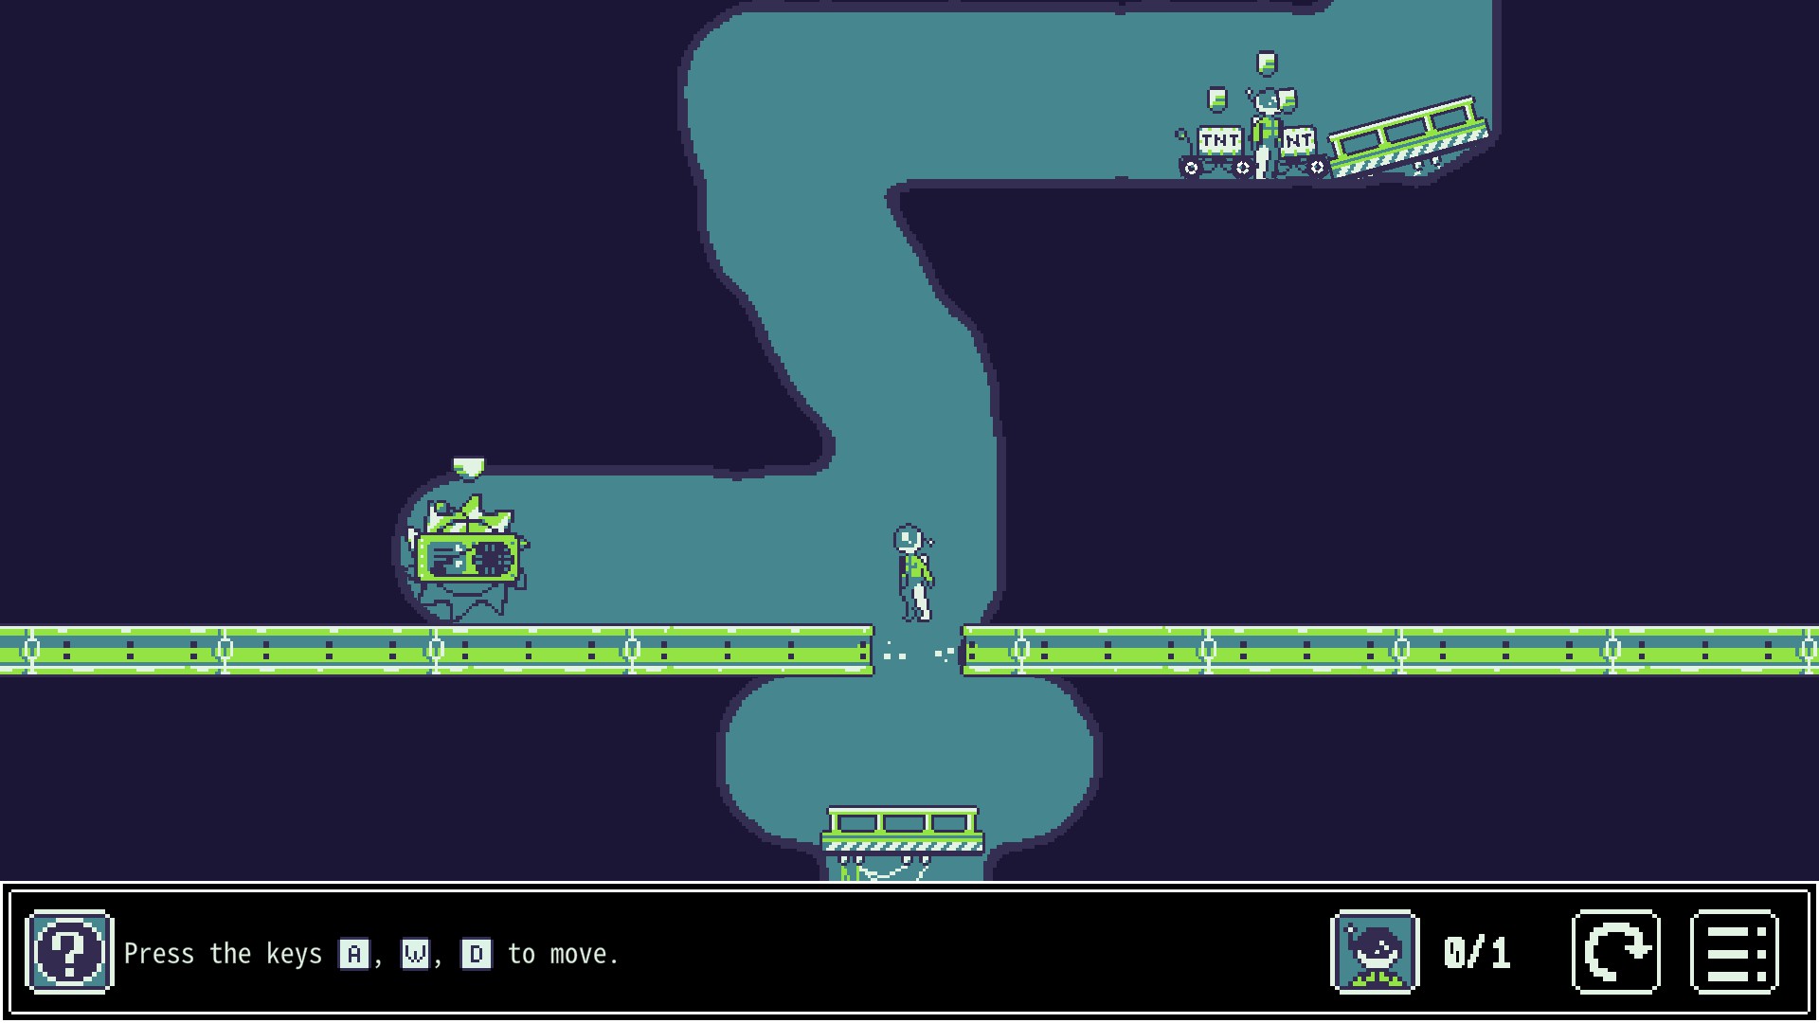Click the right TNT cart near platform
Screen dimensions: 1819x1023
[1302, 152]
